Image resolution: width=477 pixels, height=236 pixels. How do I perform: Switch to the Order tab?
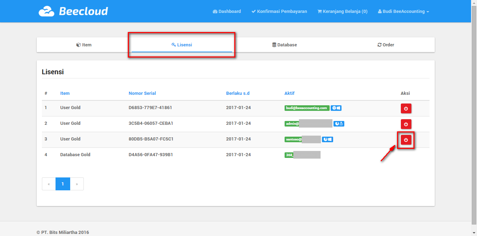(386, 45)
